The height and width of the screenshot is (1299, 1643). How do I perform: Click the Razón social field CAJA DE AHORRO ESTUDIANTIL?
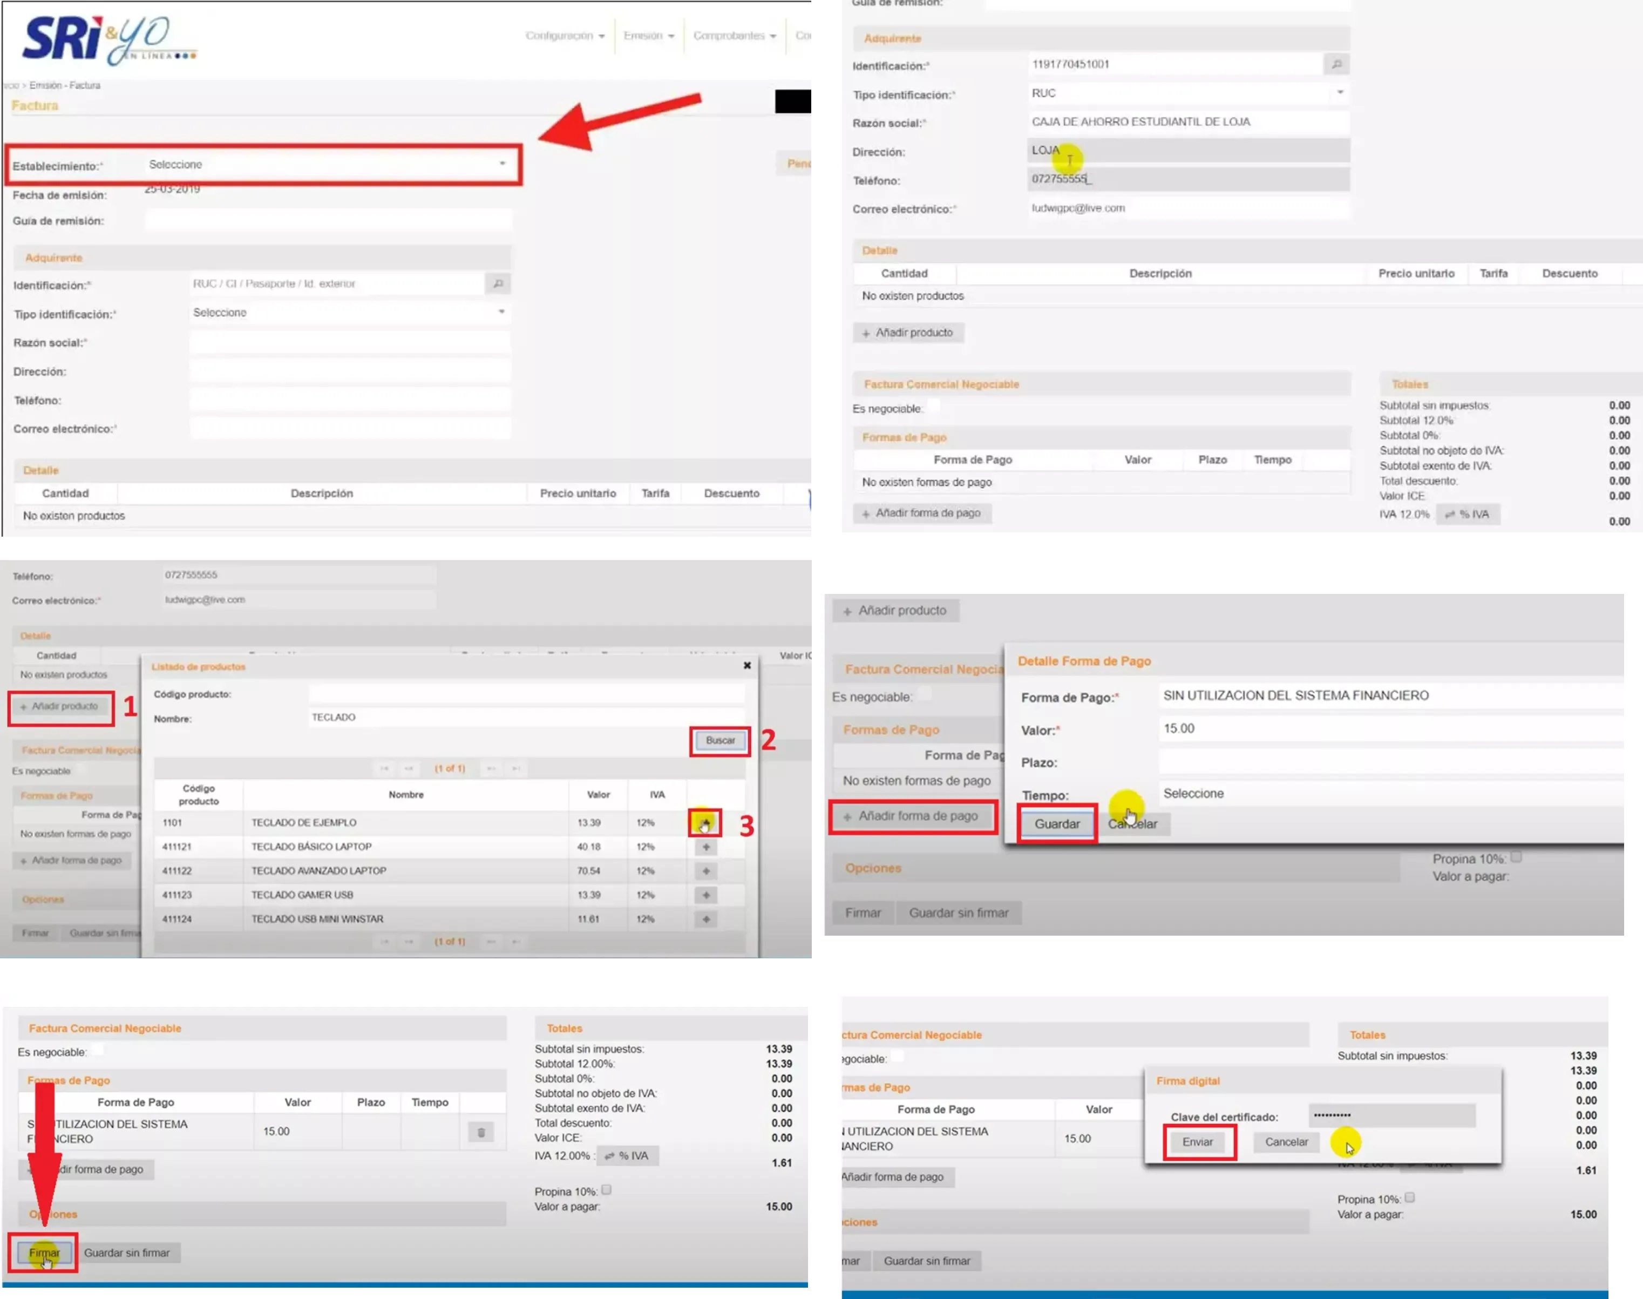pyautogui.click(x=1189, y=121)
